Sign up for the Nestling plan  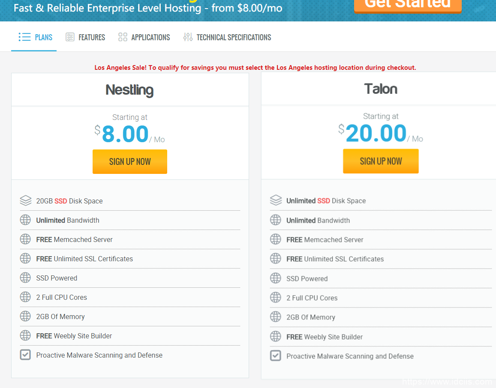tap(130, 161)
